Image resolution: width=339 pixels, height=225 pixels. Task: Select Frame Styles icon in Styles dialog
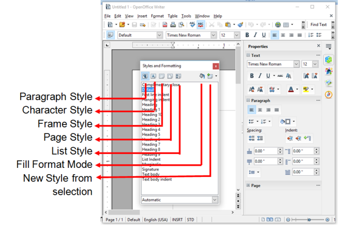pos(162,76)
